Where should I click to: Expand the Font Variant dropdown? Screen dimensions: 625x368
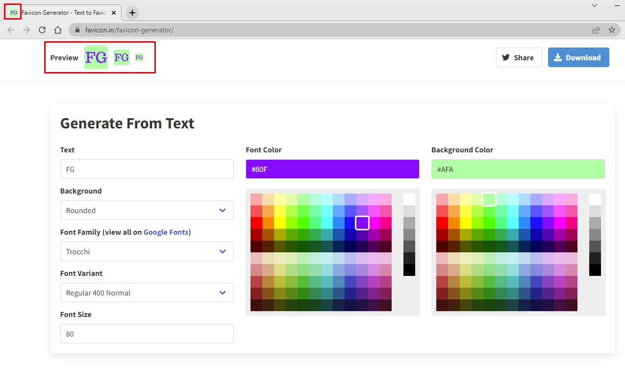click(x=147, y=293)
